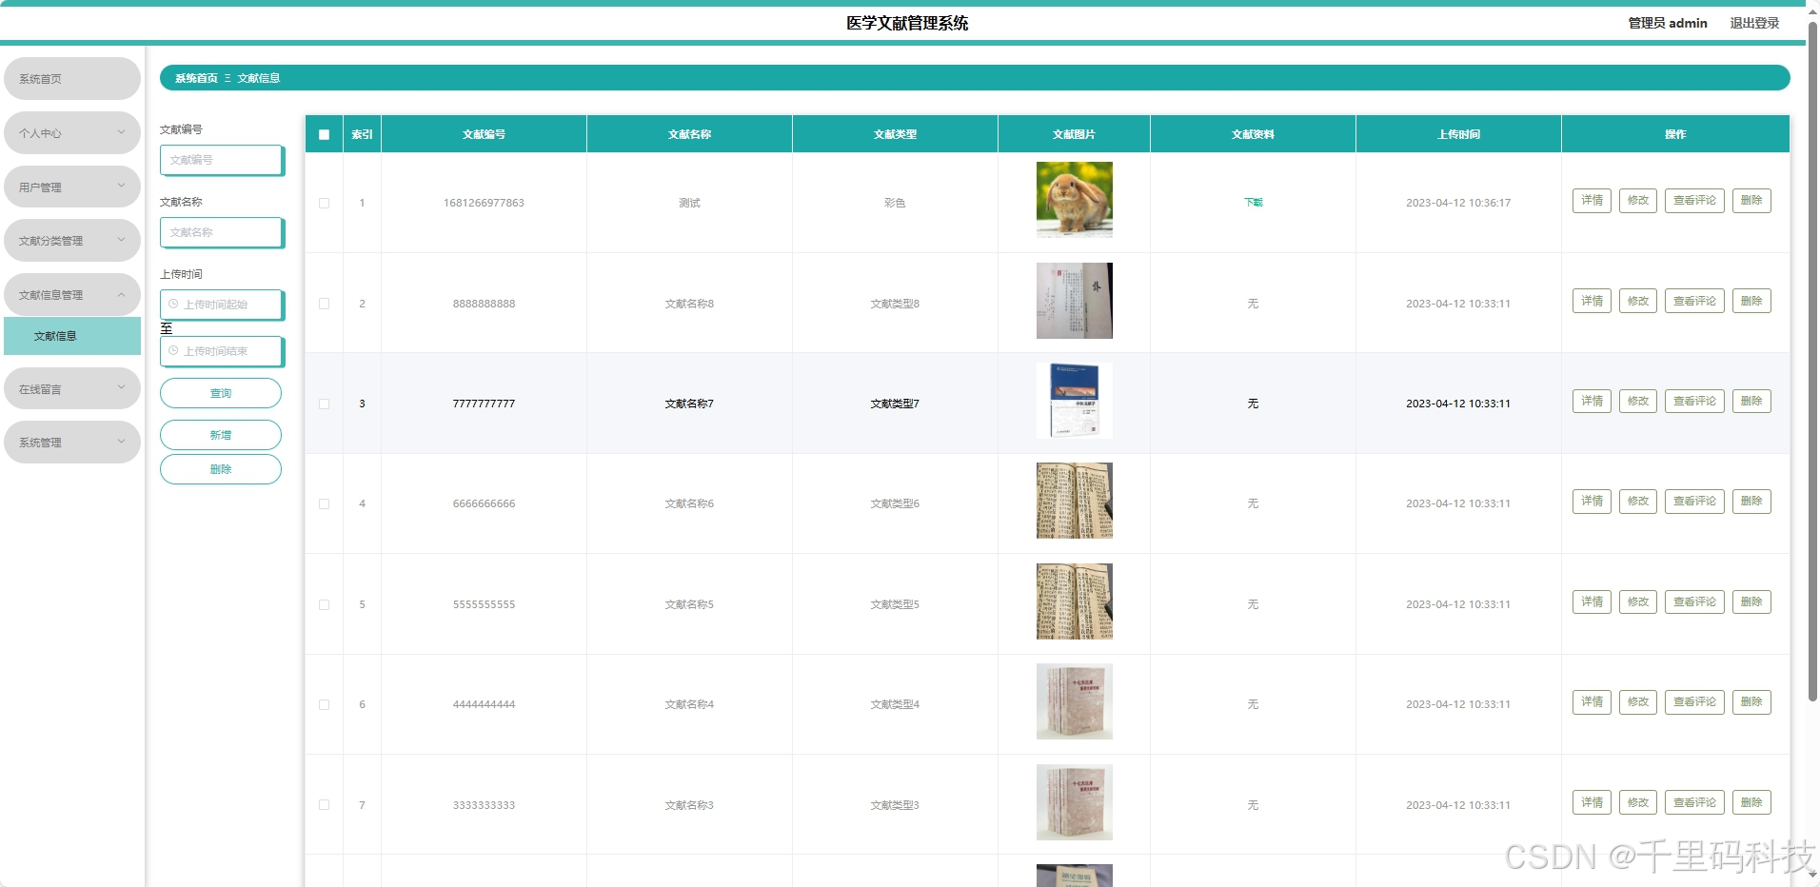Open the 上传时间起始 date picker
The image size is (1820, 887).
tap(222, 305)
